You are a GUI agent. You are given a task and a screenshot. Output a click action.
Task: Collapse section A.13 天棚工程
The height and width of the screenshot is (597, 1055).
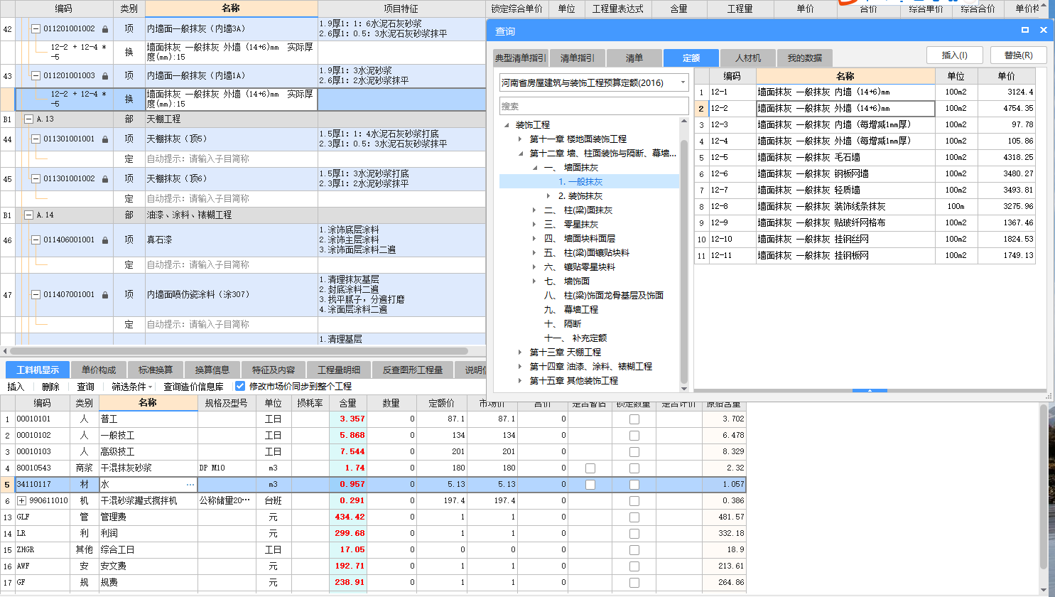(x=29, y=119)
